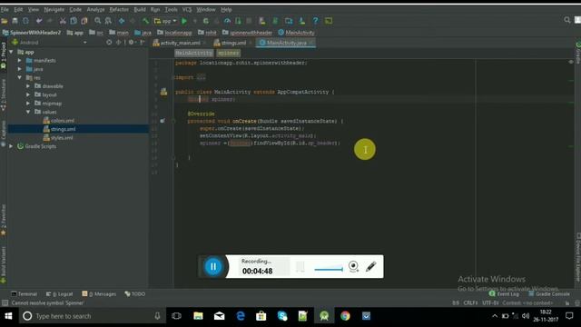Click the Cut scissors icon

63,21
